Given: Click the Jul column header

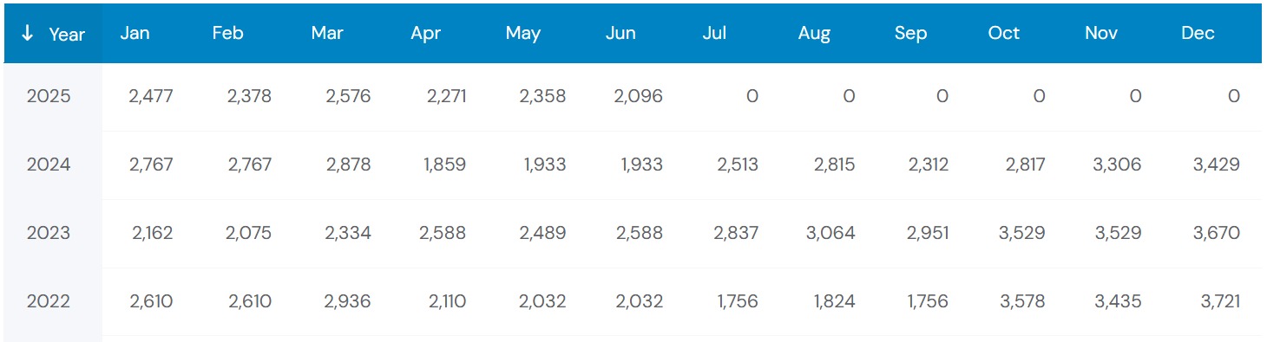Looking at the screenshot, I should coord(715,33).
